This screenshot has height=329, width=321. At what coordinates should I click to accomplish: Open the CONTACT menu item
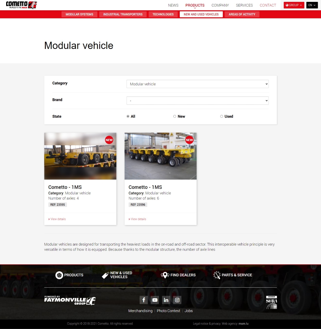pyautogui.click(x=268, y=5)
